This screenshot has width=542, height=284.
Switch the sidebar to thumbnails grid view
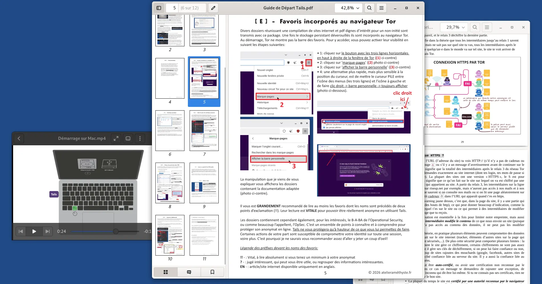pyautogui.click(x=166, y=272)
